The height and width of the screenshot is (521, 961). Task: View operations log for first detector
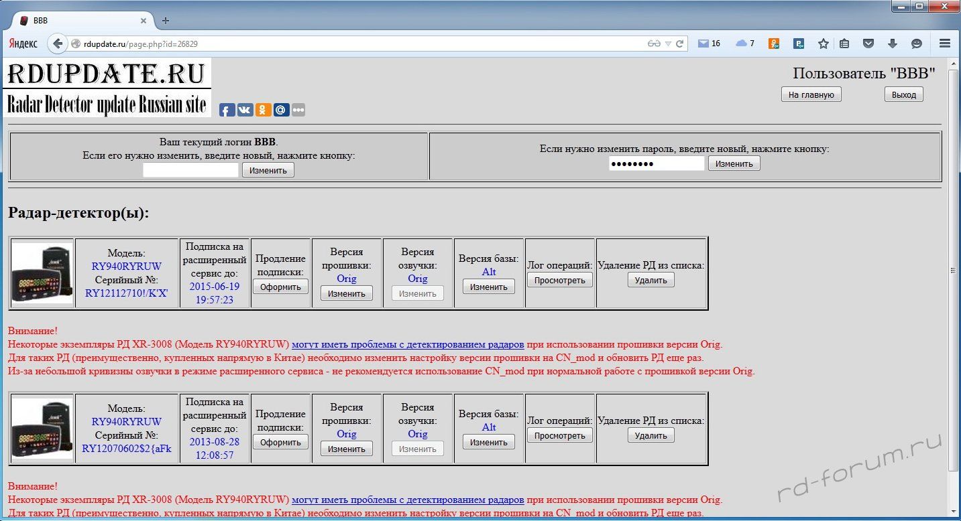tap(560, 280)
